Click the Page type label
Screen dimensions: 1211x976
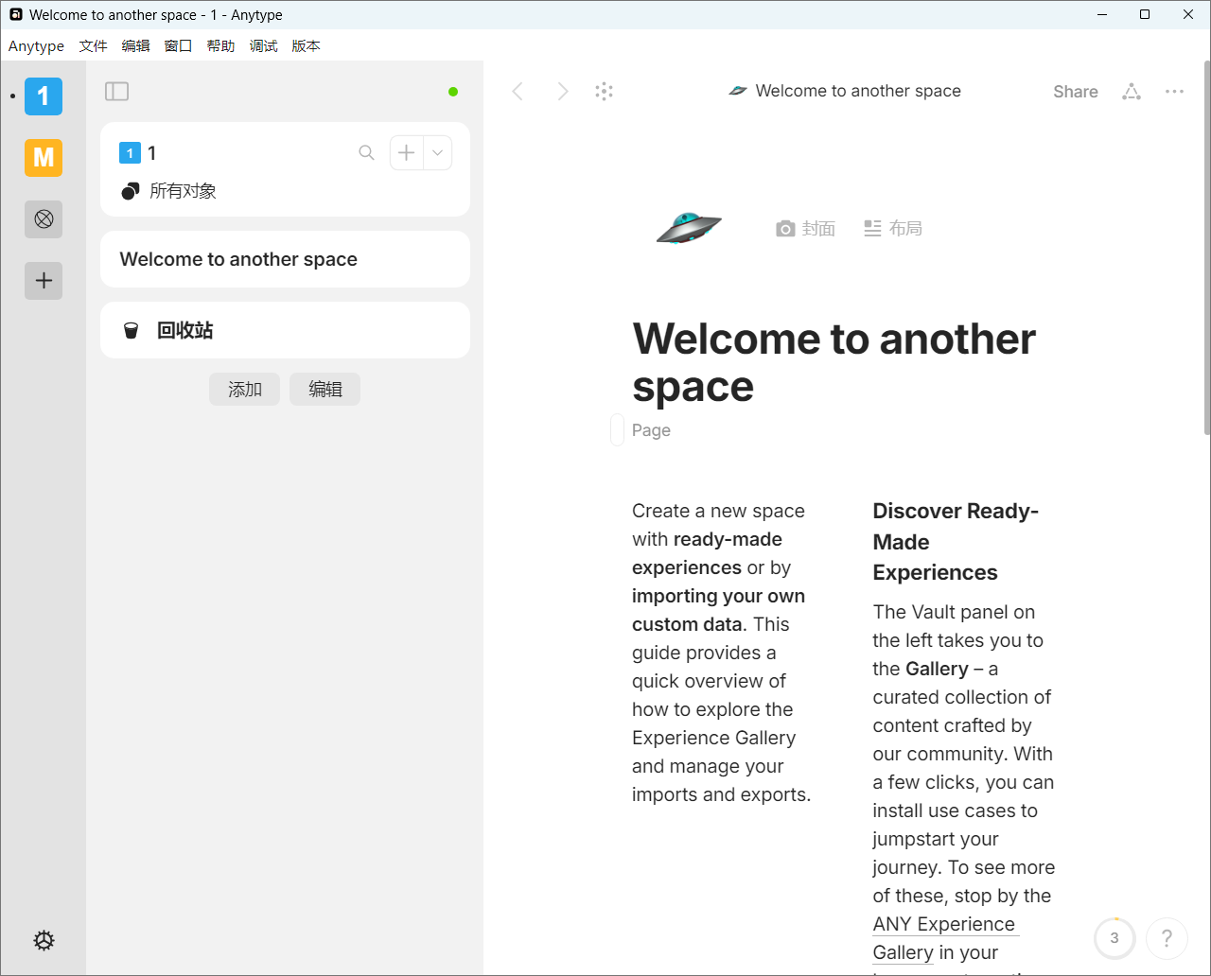[651, 430]
